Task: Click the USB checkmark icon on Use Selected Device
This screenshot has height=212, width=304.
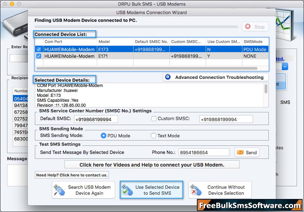Action: pos(127,190)
